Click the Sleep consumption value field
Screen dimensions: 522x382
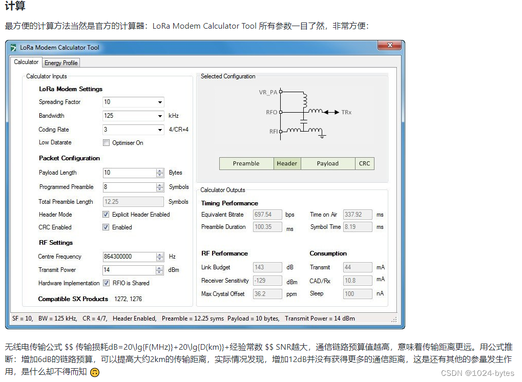click(358, 294)
